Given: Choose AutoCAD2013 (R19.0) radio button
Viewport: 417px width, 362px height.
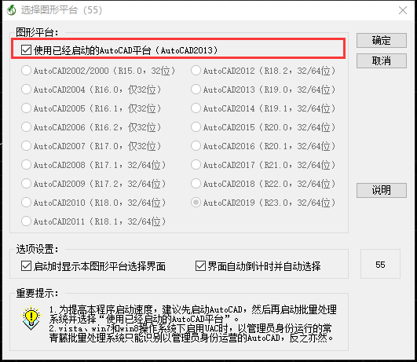Looking at the screenshot, I should [196, 90].
